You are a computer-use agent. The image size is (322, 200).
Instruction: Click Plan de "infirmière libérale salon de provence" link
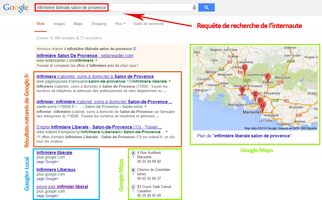244,136
